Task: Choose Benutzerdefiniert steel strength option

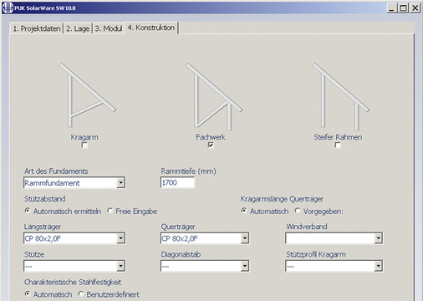Action: [x=81, y=293]
